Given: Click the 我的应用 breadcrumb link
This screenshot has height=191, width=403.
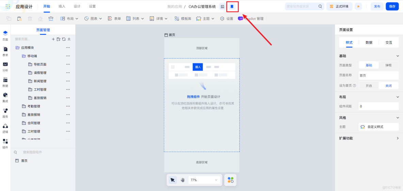Looking at the screenshot, I should [175, 7].
